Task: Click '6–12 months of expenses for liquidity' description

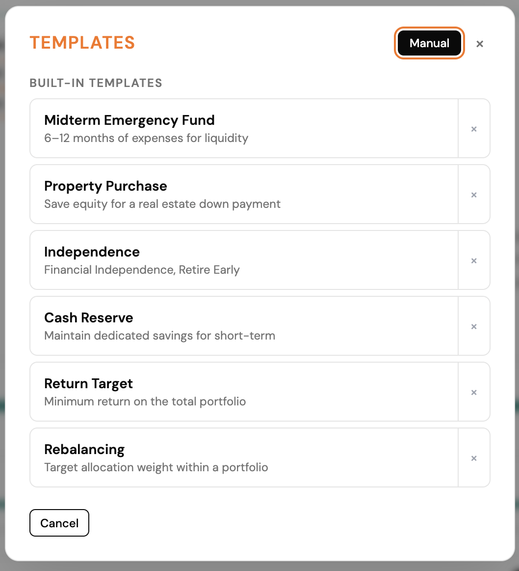Action: [146, 139]
